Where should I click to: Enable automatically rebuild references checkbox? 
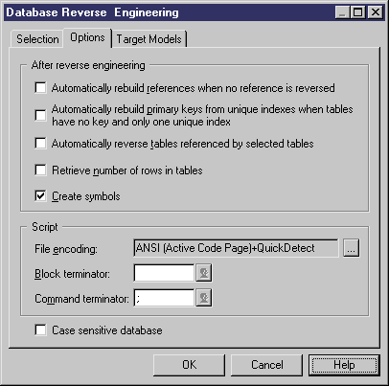click(40, 88)
